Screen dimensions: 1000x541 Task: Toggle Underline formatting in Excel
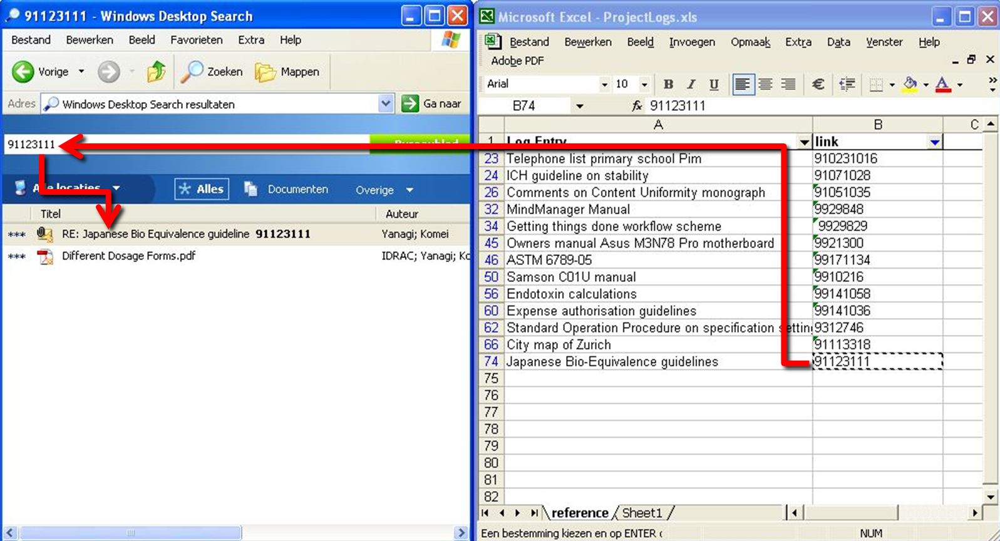[714, 85]
